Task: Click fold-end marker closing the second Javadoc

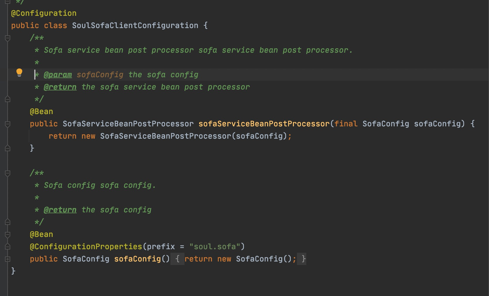Action: tap(8, 222)
